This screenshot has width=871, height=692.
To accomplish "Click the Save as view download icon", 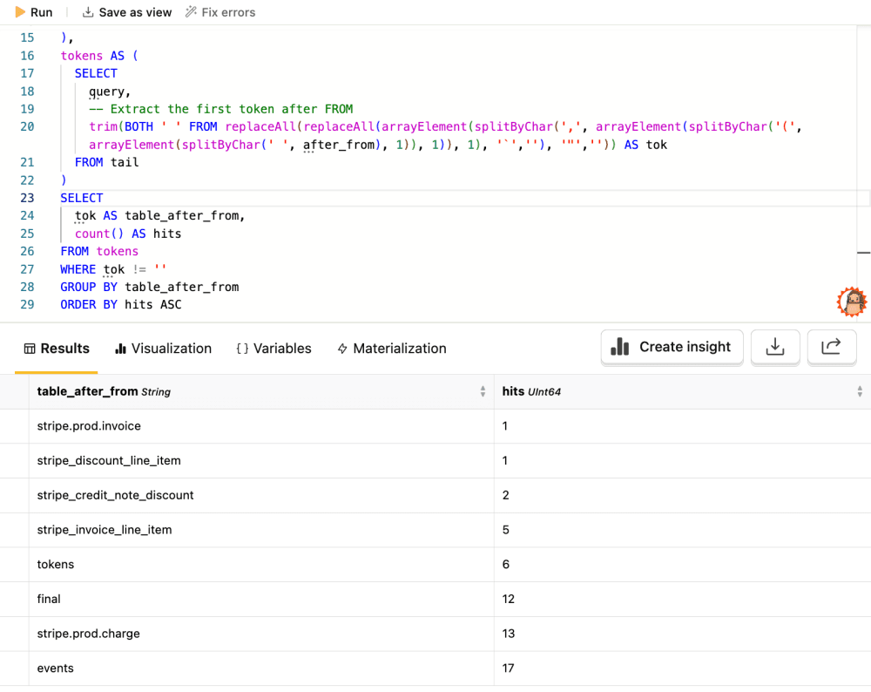I will pyautogui.click(x=88, y=12).
